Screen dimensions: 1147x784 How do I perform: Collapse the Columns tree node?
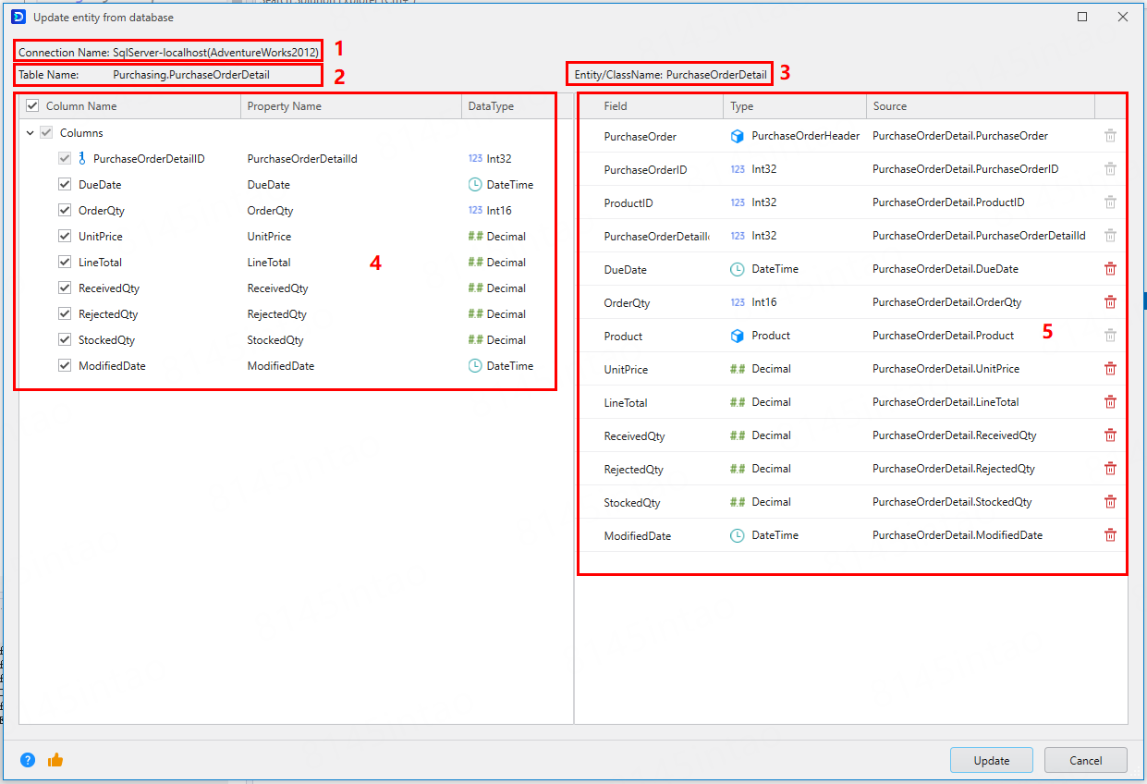click(30, 133)
